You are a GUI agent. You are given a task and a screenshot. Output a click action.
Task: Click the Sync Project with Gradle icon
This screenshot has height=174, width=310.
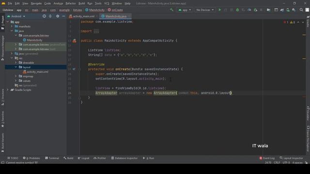tap(282, 10)
